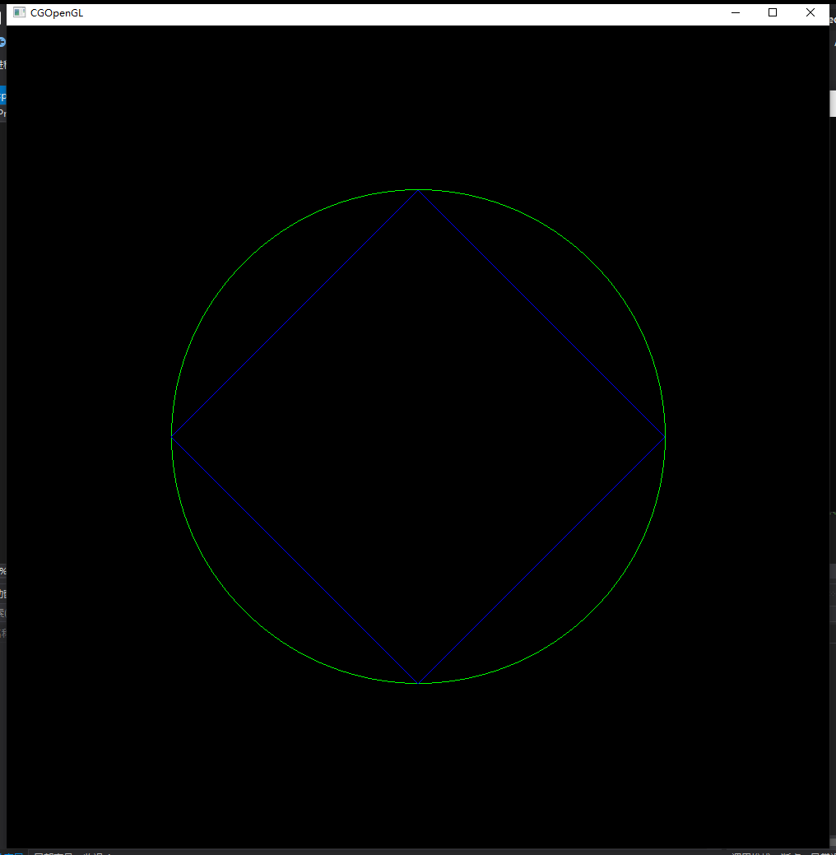Click the CGOpenGL window app icon
836x855 pixels.
click(19, 12)
